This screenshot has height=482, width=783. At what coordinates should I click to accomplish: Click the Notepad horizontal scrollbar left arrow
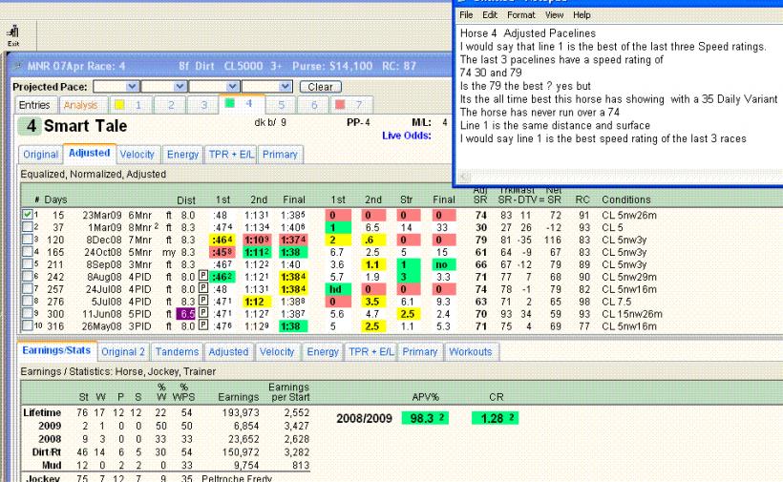coord(465,177)
